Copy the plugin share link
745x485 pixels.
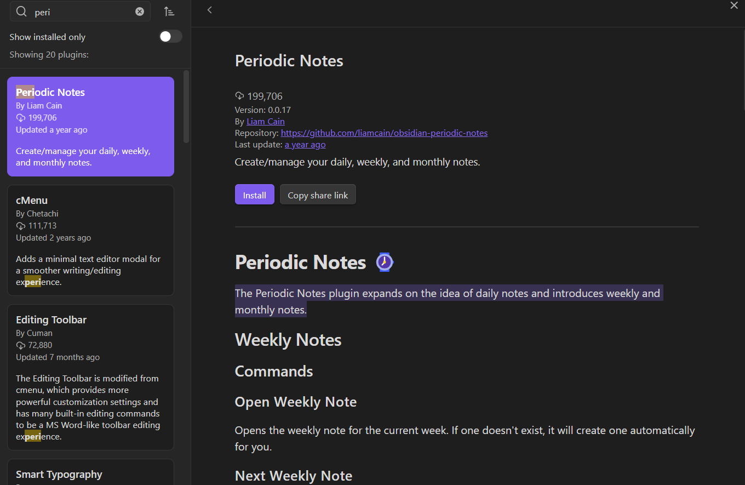[x=318, y=194]
